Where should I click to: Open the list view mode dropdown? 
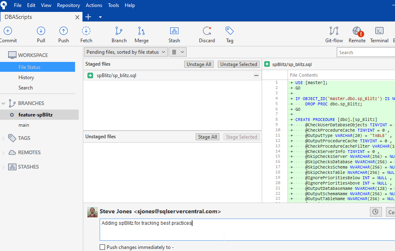pyautogui.click(x=178, y=52)
